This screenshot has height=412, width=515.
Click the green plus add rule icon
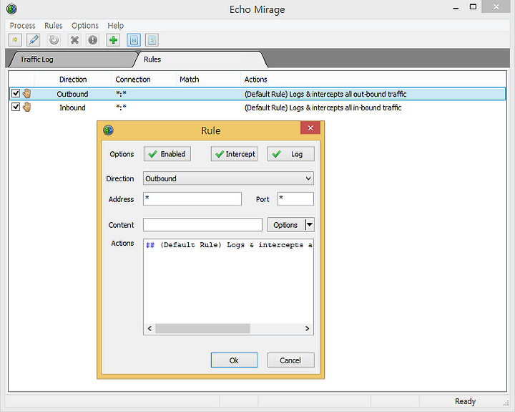113,40
